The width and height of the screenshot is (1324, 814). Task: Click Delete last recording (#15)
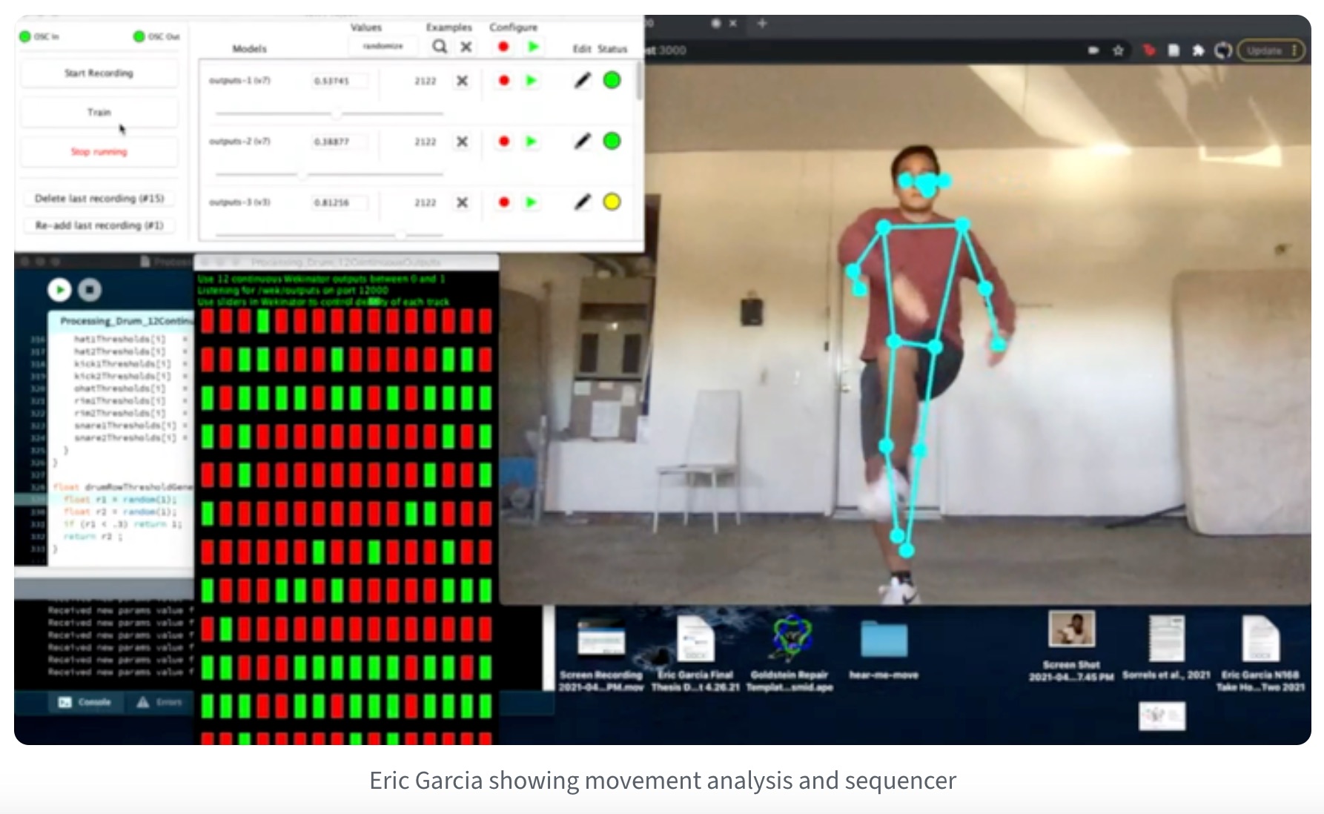point(99,199)
